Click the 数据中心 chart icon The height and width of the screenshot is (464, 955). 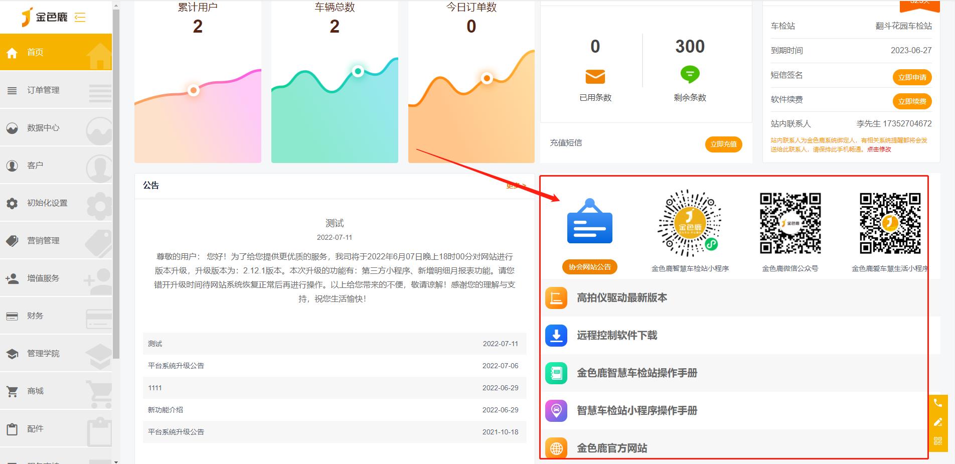[x=12, y=128]
